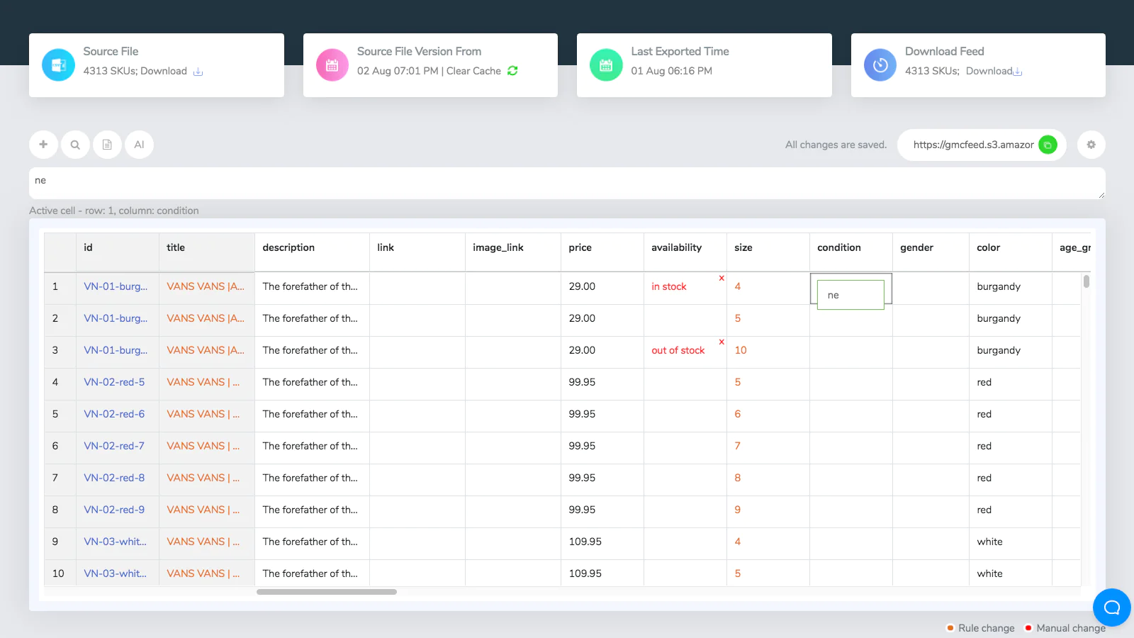1134x638 pixels.
Task: Click the pink Source File Version calendar icon
Action: (332, 65)
